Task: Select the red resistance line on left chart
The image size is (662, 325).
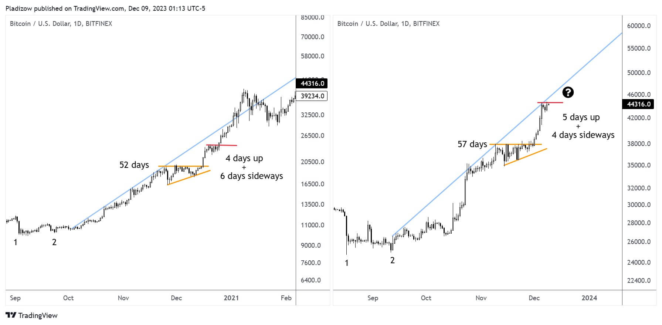Action: pos(222,145)
